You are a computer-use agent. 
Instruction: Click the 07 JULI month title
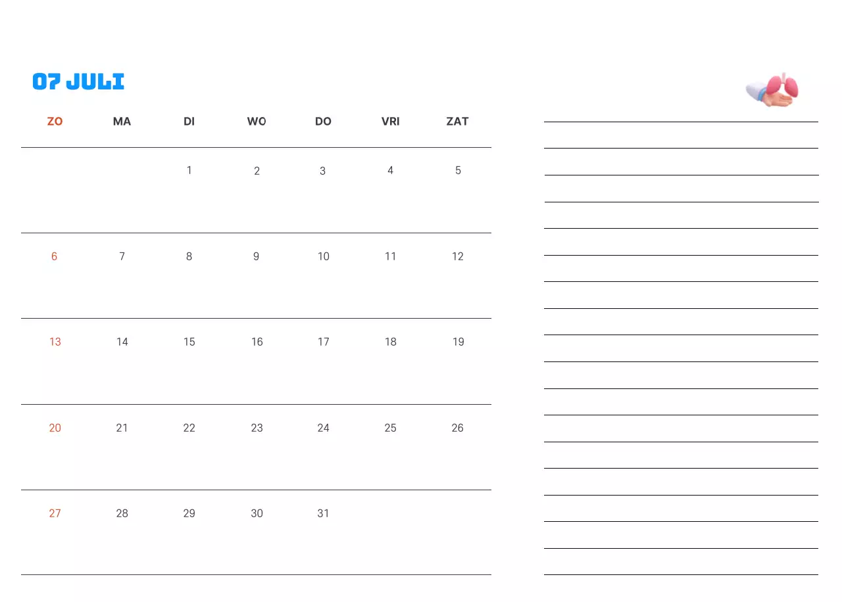click(78, 81)
